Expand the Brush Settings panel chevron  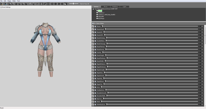(1, 7)
